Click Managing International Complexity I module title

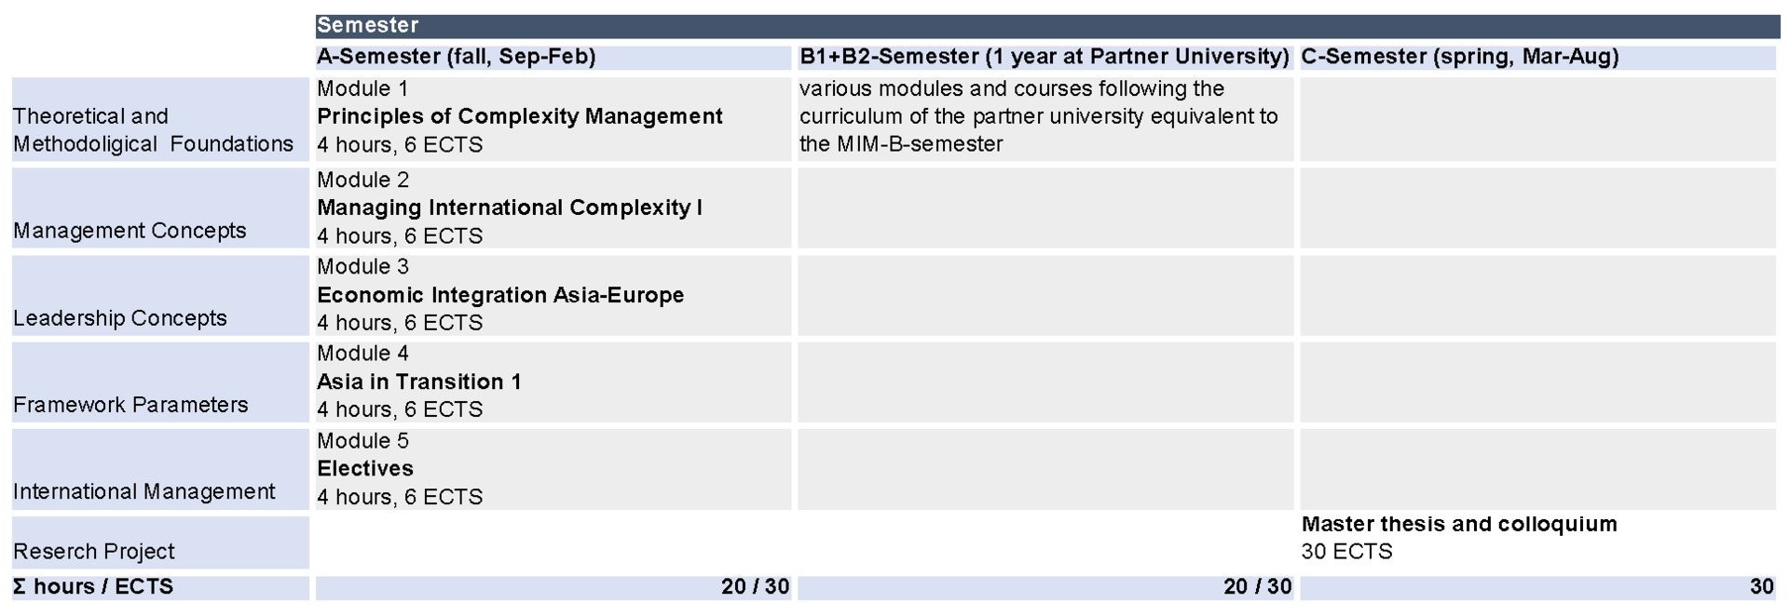click(x=510, y=208)
